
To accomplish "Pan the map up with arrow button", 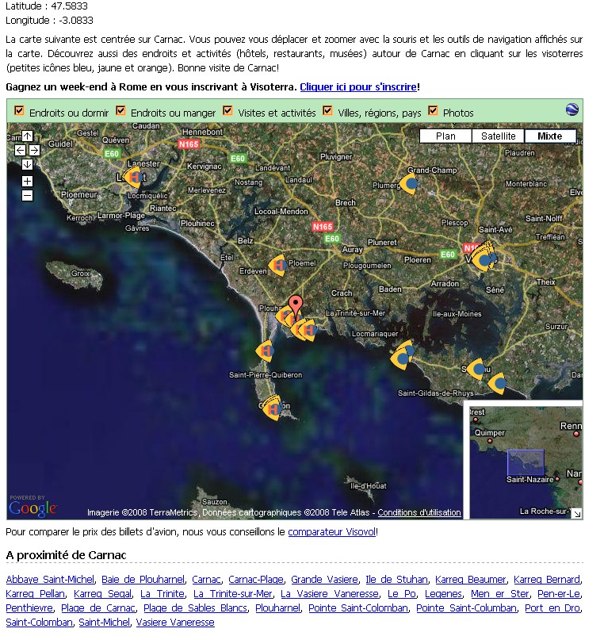I will point(27,136).
